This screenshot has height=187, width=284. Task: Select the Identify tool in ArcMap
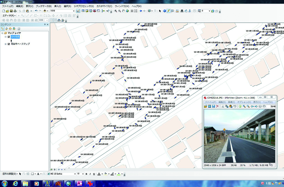(x=165, y=11)
